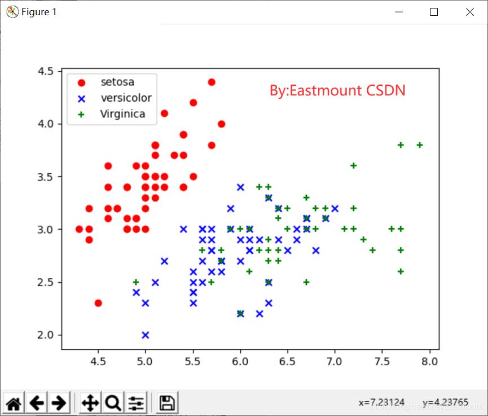Click the green Virginica legend marker
The height and width of the screenshot is (416, 488).
click(81, 114)
